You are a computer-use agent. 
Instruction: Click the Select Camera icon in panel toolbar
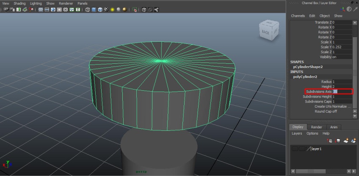click(6, 10)
